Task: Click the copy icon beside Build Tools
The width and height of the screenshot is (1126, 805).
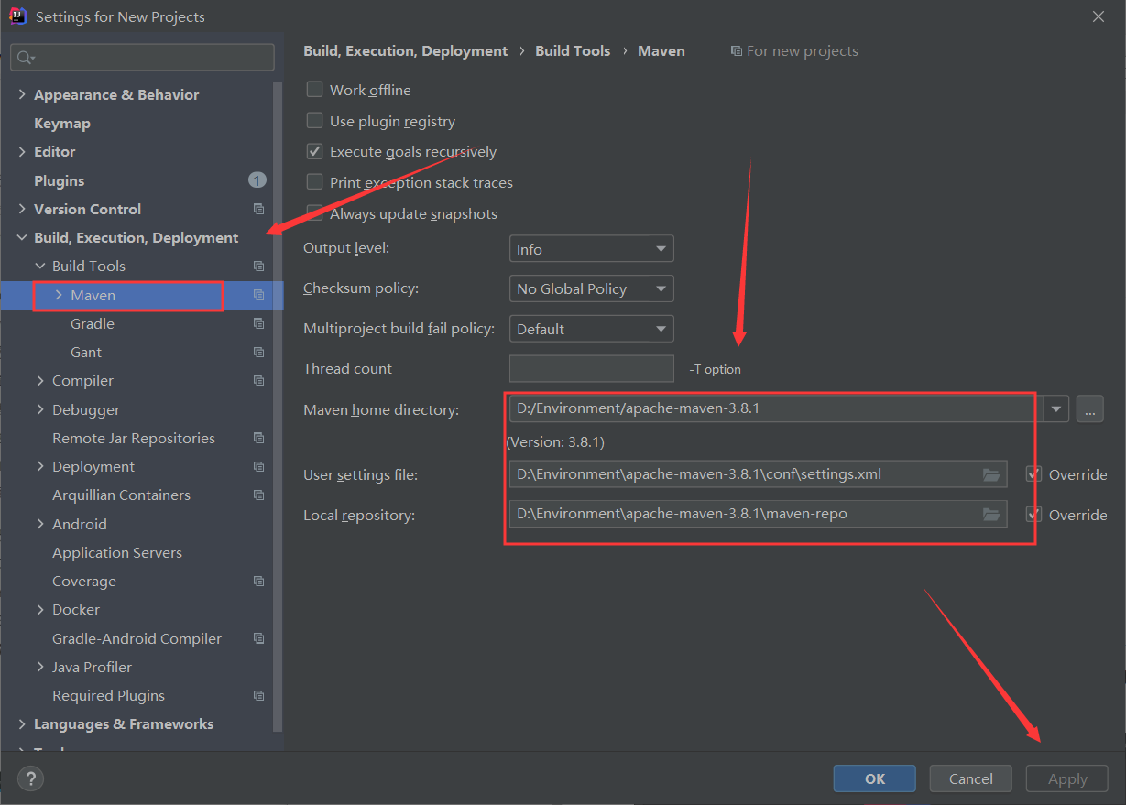Action: (258, 266)
